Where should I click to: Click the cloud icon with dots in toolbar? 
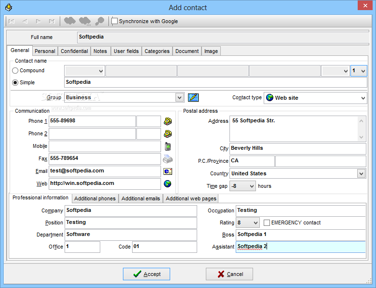(85, 21)
